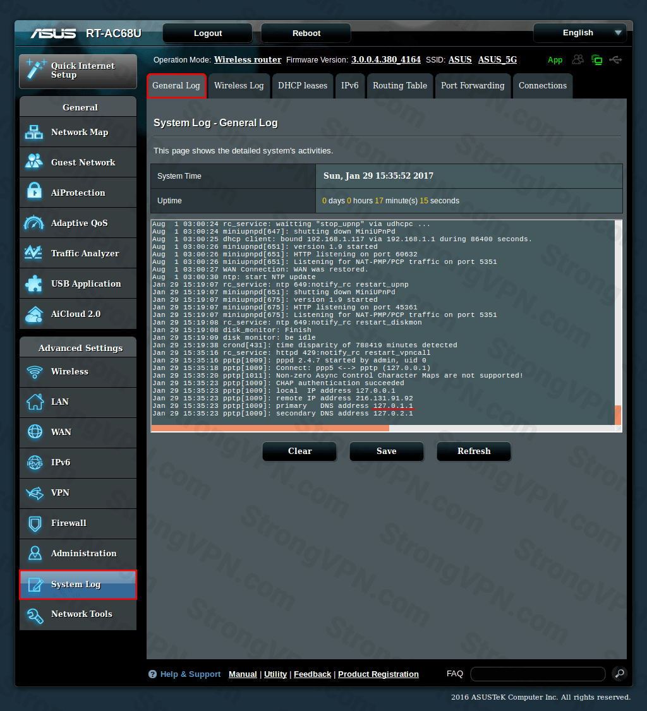Click the Reboot button
The width and height of the screenshot is (647, 711).
click(306, 33)
